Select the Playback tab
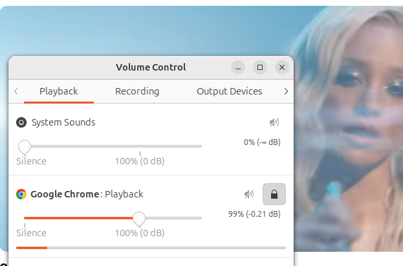 tap(59, 91)
